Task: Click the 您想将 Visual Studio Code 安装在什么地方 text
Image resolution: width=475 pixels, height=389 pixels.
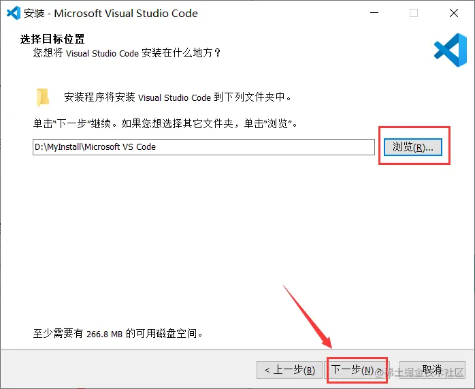Action: (127, 53)
